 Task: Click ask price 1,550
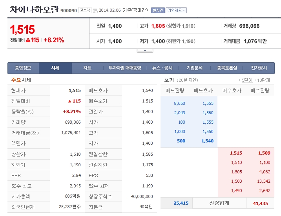208,131
